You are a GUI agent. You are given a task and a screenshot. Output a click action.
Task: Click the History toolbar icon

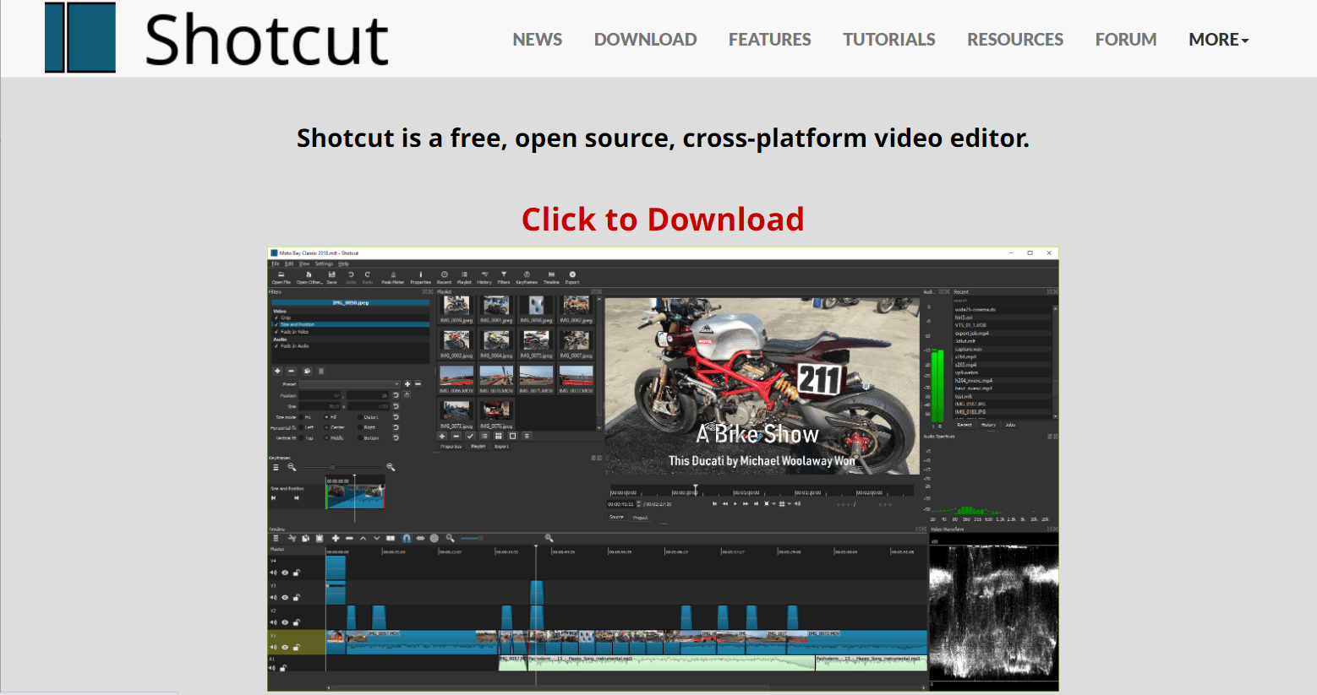point(484,277)
